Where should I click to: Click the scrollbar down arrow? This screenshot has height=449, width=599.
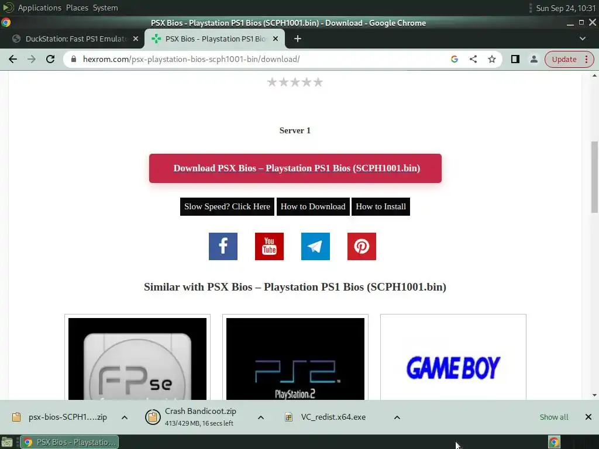(x=594, y=395)
